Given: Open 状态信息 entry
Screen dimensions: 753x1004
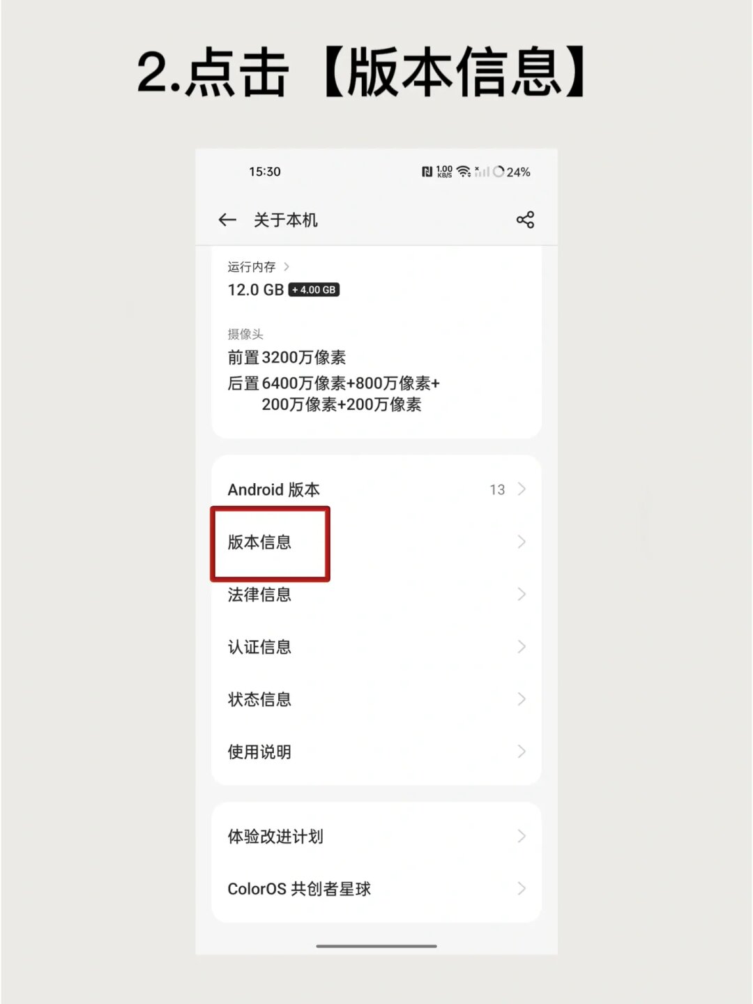Looking at the screenshot, I should (376, 699).
